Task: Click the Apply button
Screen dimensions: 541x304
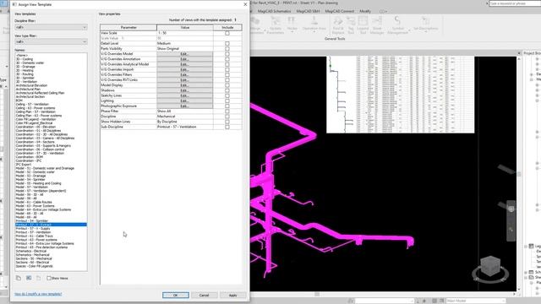Action: [x=233, y=295]
